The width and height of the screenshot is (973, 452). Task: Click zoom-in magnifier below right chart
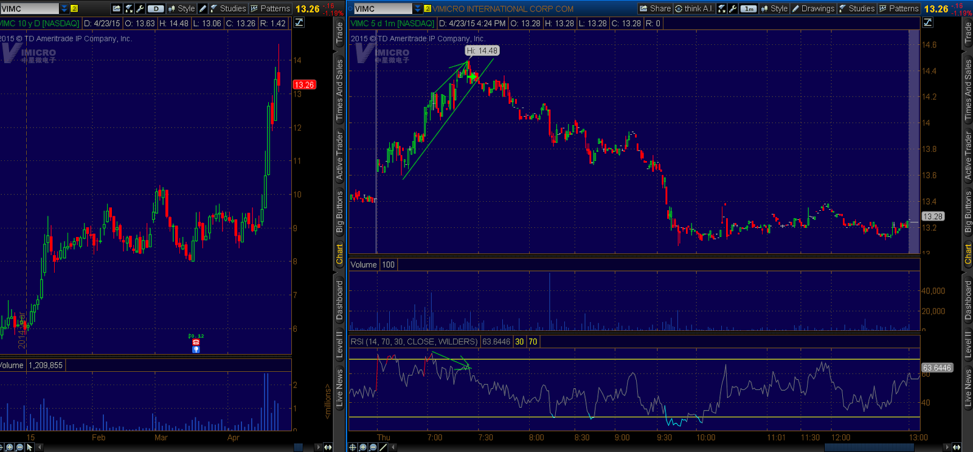(x=363, y=447)
